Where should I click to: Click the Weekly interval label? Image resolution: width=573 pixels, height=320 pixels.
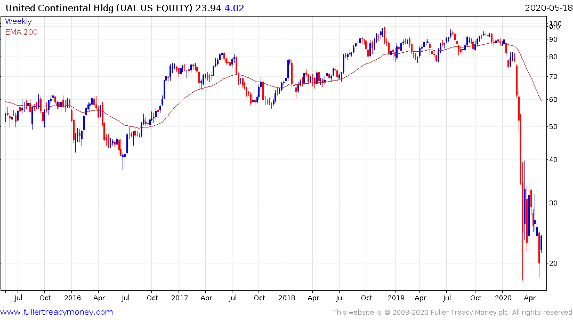18,21
